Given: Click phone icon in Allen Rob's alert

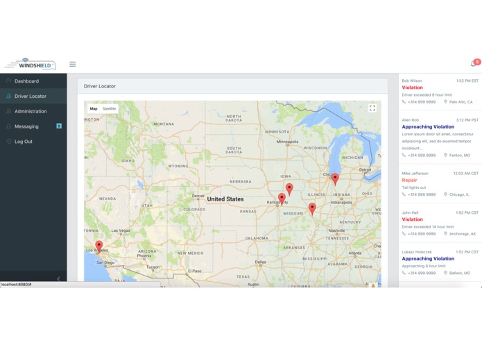Looking at the screenshot, I should [x=404, y=155].
